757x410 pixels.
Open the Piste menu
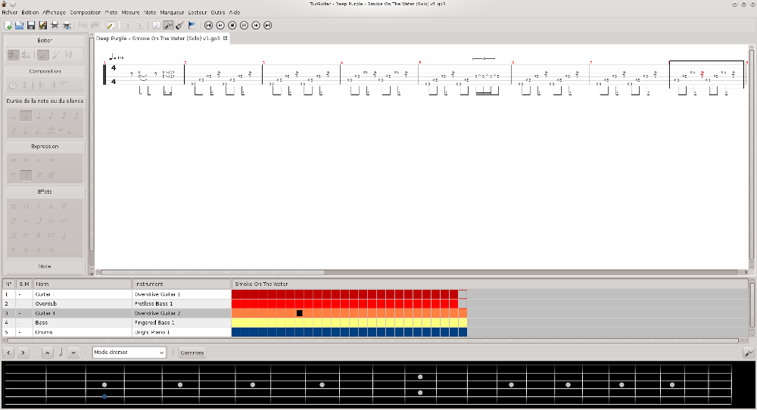(111, 13)
